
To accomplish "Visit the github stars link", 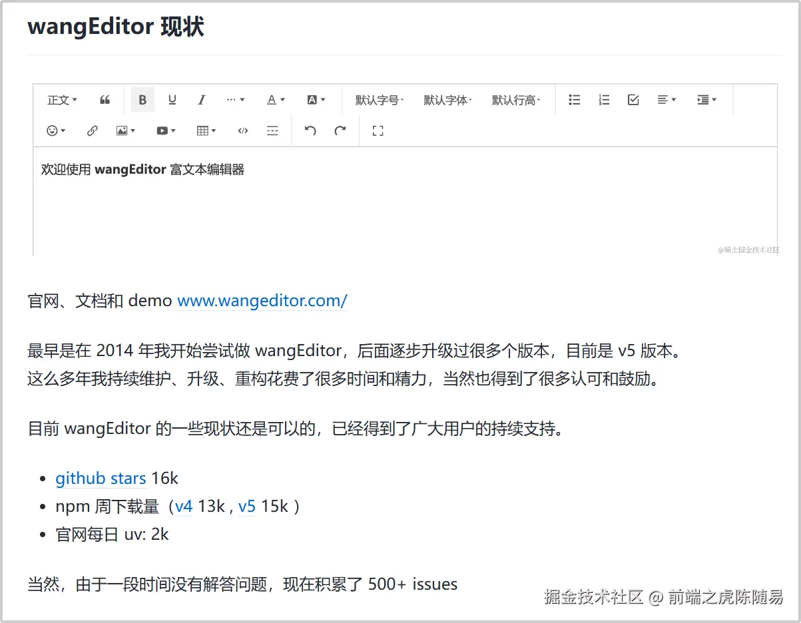I will point(101,478).
